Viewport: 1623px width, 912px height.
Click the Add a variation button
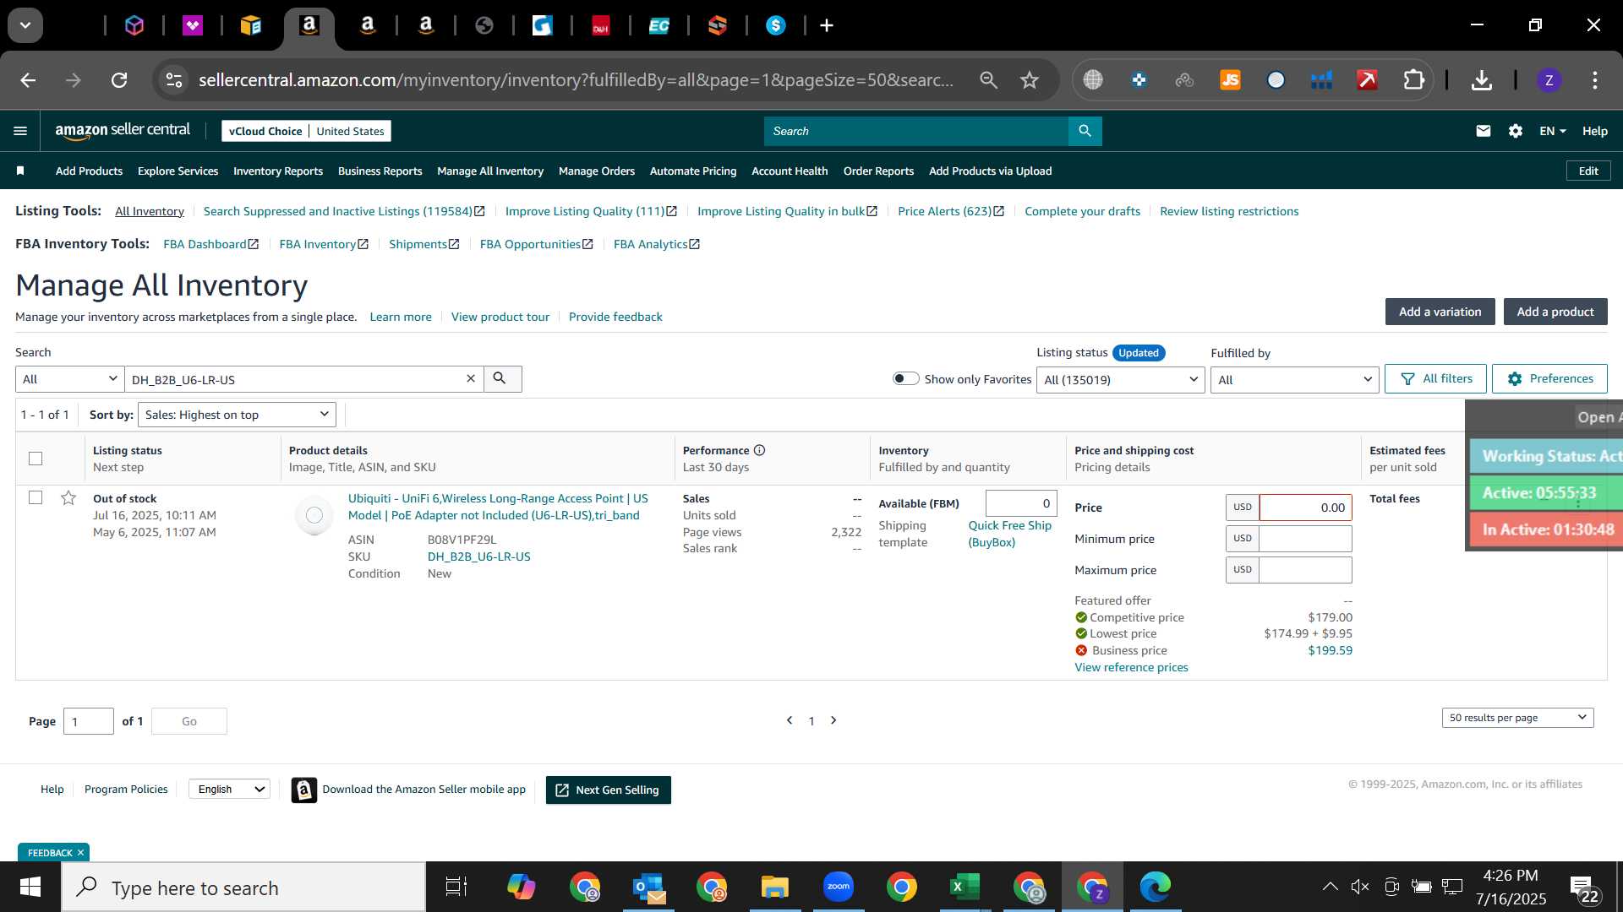[x=1440, y=312]
